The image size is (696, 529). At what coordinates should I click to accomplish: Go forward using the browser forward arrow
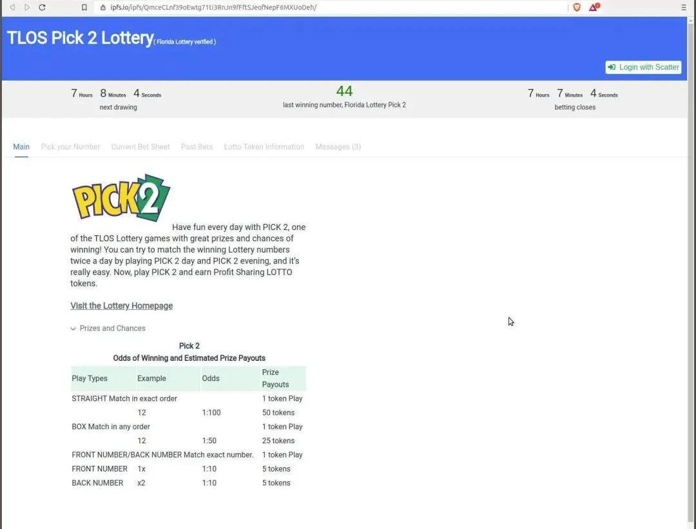27,7
